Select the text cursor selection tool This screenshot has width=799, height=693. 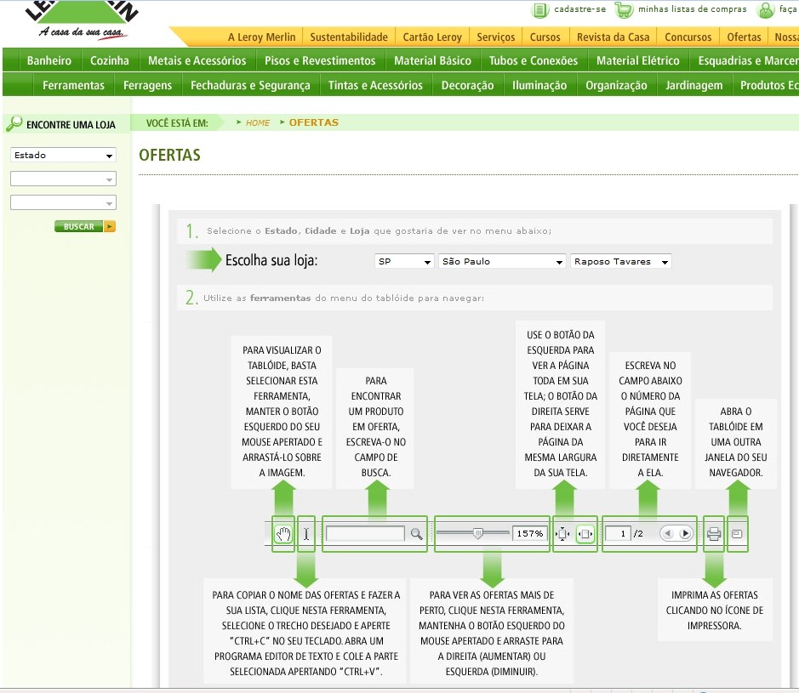tap(306, 534)
